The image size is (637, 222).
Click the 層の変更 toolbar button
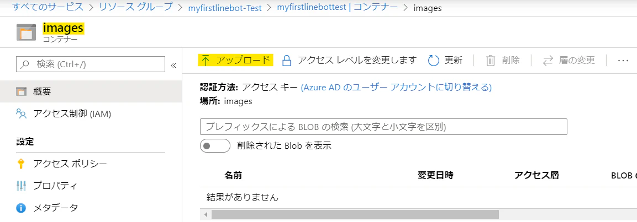pos(569,61)
